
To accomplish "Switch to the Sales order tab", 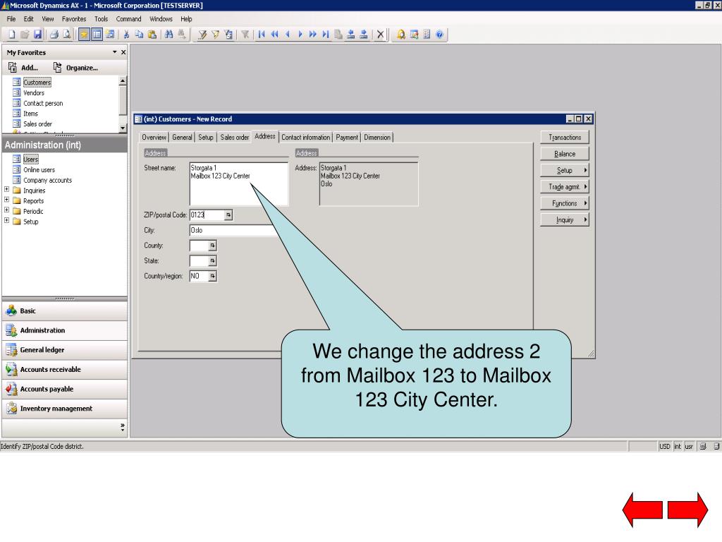I will click(234, 138).
